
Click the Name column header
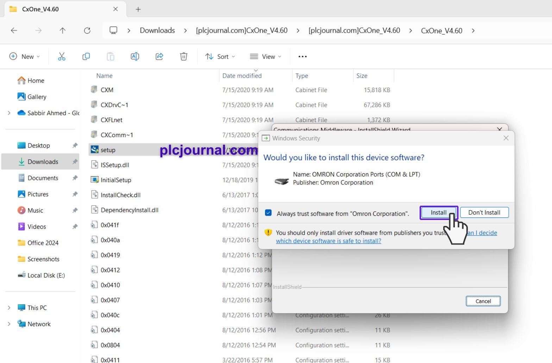pyautogui.click(x=105, y=76)
